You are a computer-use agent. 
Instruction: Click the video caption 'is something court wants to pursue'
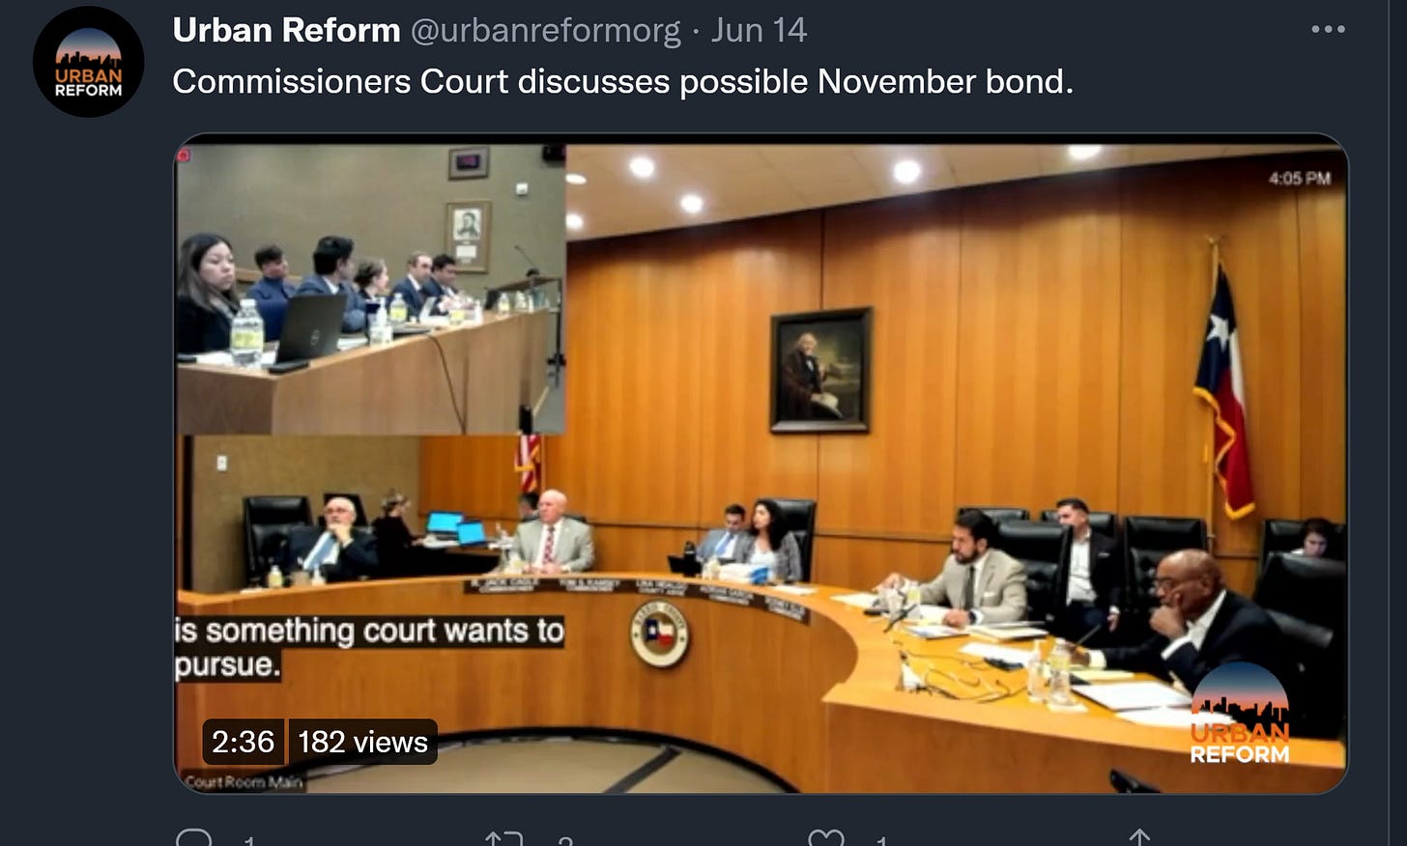[368, 647]
